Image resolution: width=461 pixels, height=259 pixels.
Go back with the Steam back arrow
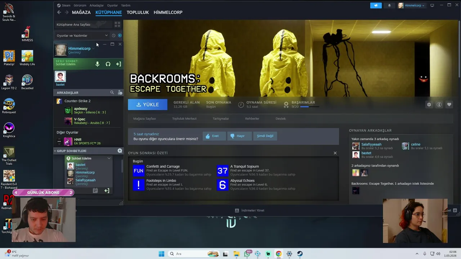point(59,12)
